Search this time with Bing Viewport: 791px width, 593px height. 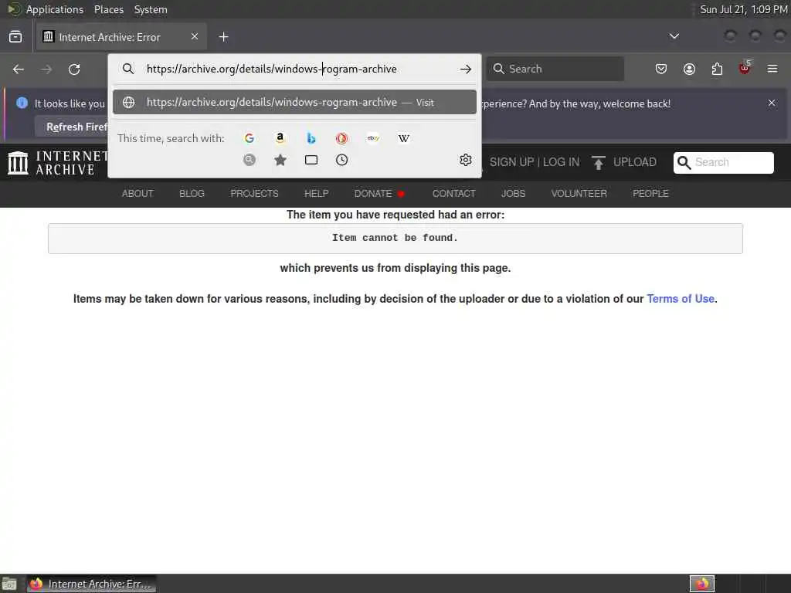[311, 138]
